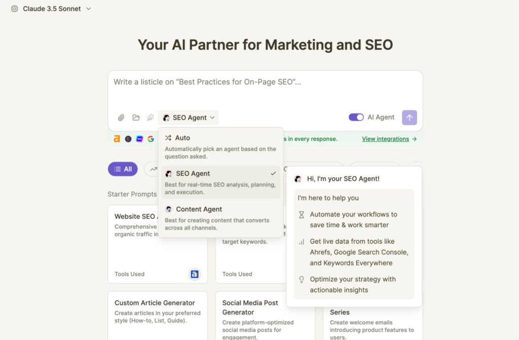The height and width of the screenshot is (340, 519).
Task: Click the blue integration icon next to Google
Action: pos(140,139)
